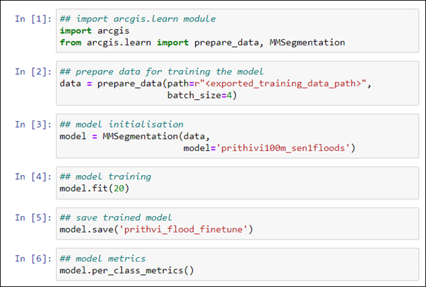Viewport: 426px width, 287px height.
Task: Click 'data = prepare_data(' in cell 2
Action: click(x=114, y=84)
